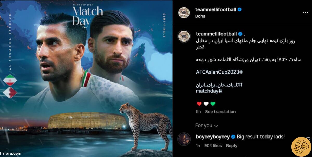312x157 pixels.
Task: Reply to boyceyboycey's comment
Action: 232,146
